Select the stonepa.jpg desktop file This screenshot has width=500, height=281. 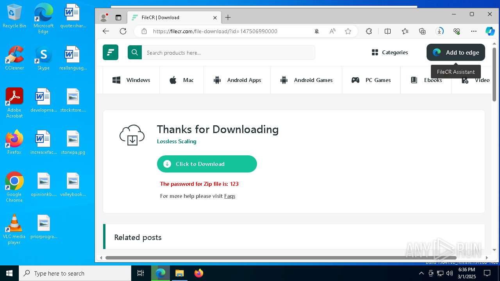tap(73, 142)
